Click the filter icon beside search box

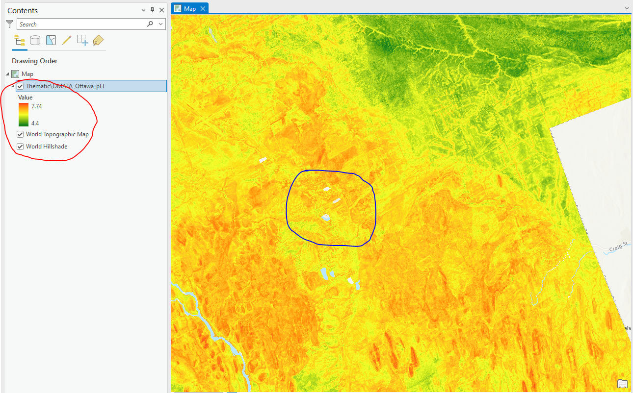pyautogui.click(x=9, y=24)
